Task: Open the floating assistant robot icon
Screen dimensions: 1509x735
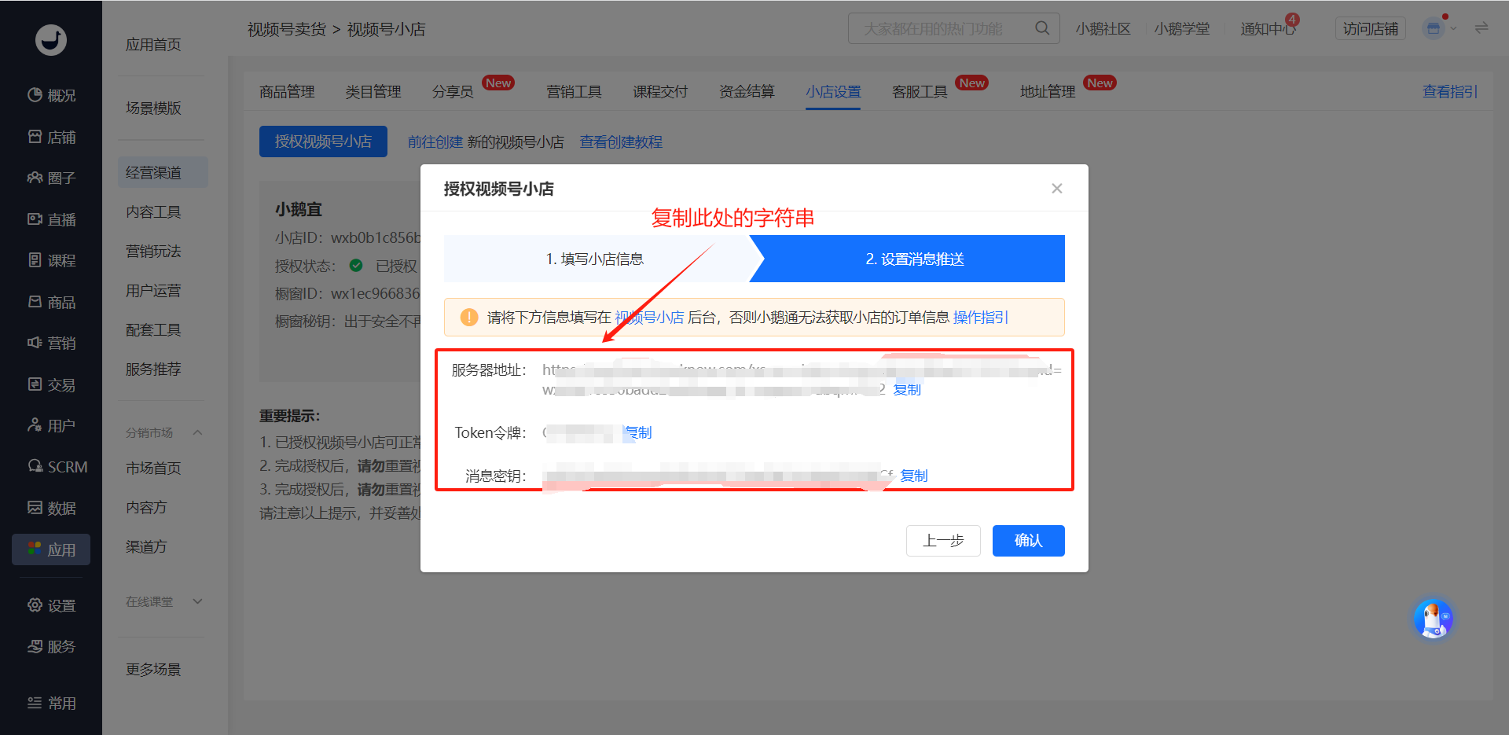Action: (1434, 619)
